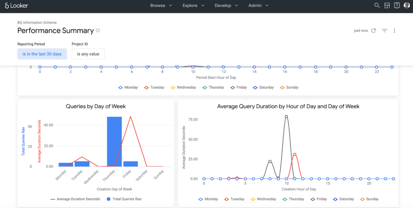This screenshot has width=413, height=208.
Task: Click the Looker logo in the header
Action: [17, 6]
